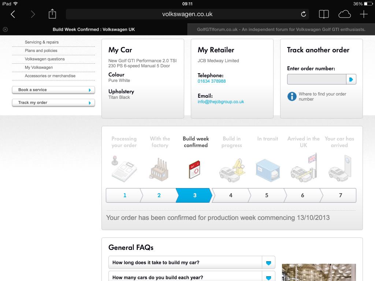Open the share sheet icon

pyautogui.click(x=52, y=14)
